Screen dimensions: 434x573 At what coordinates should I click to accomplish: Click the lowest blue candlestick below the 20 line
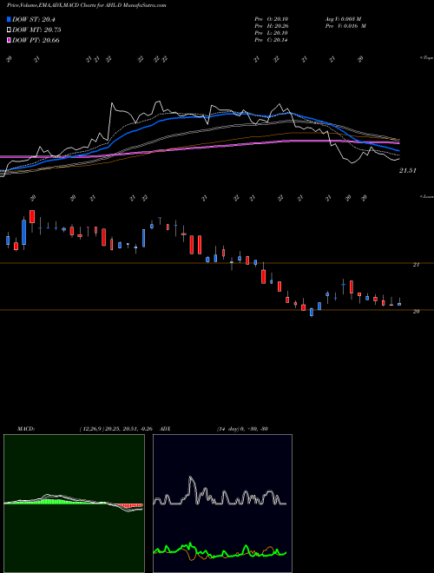click(x=312, y=312)
